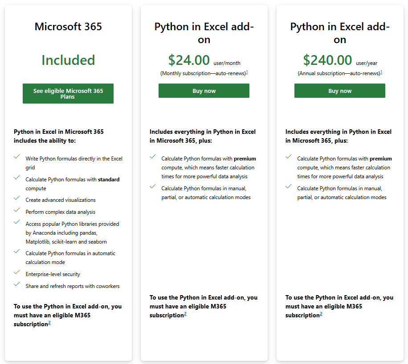The width and height of the screenshot is (408, 364).
Task: Click checkmark beside Perform complex data analysis
Action: 17,210
